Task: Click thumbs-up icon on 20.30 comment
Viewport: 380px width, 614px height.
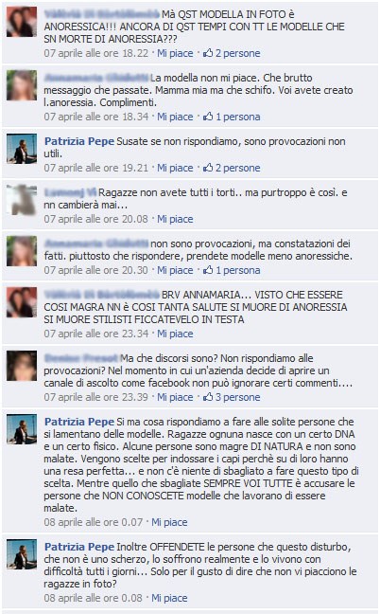Action: coord(208,270)
